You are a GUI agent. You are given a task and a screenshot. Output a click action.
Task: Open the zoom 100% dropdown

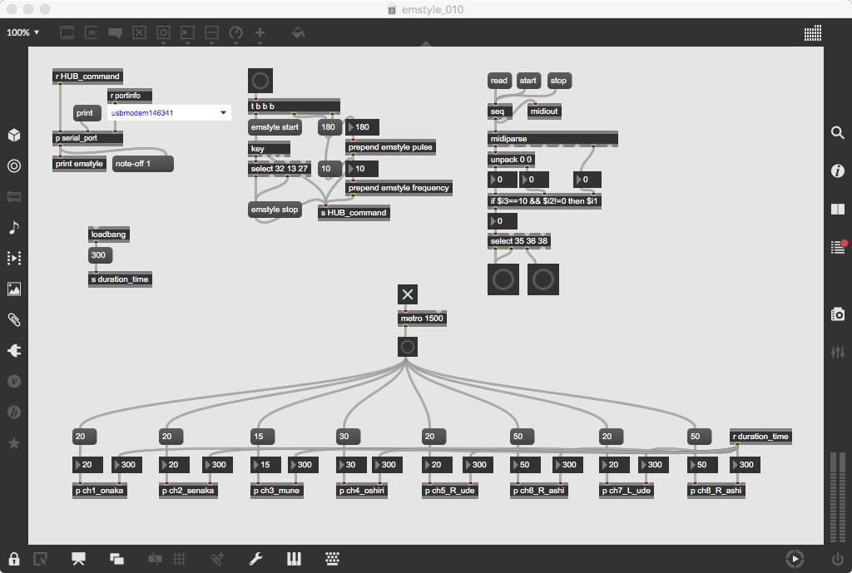pyautogui.click(x=22, y=32)
